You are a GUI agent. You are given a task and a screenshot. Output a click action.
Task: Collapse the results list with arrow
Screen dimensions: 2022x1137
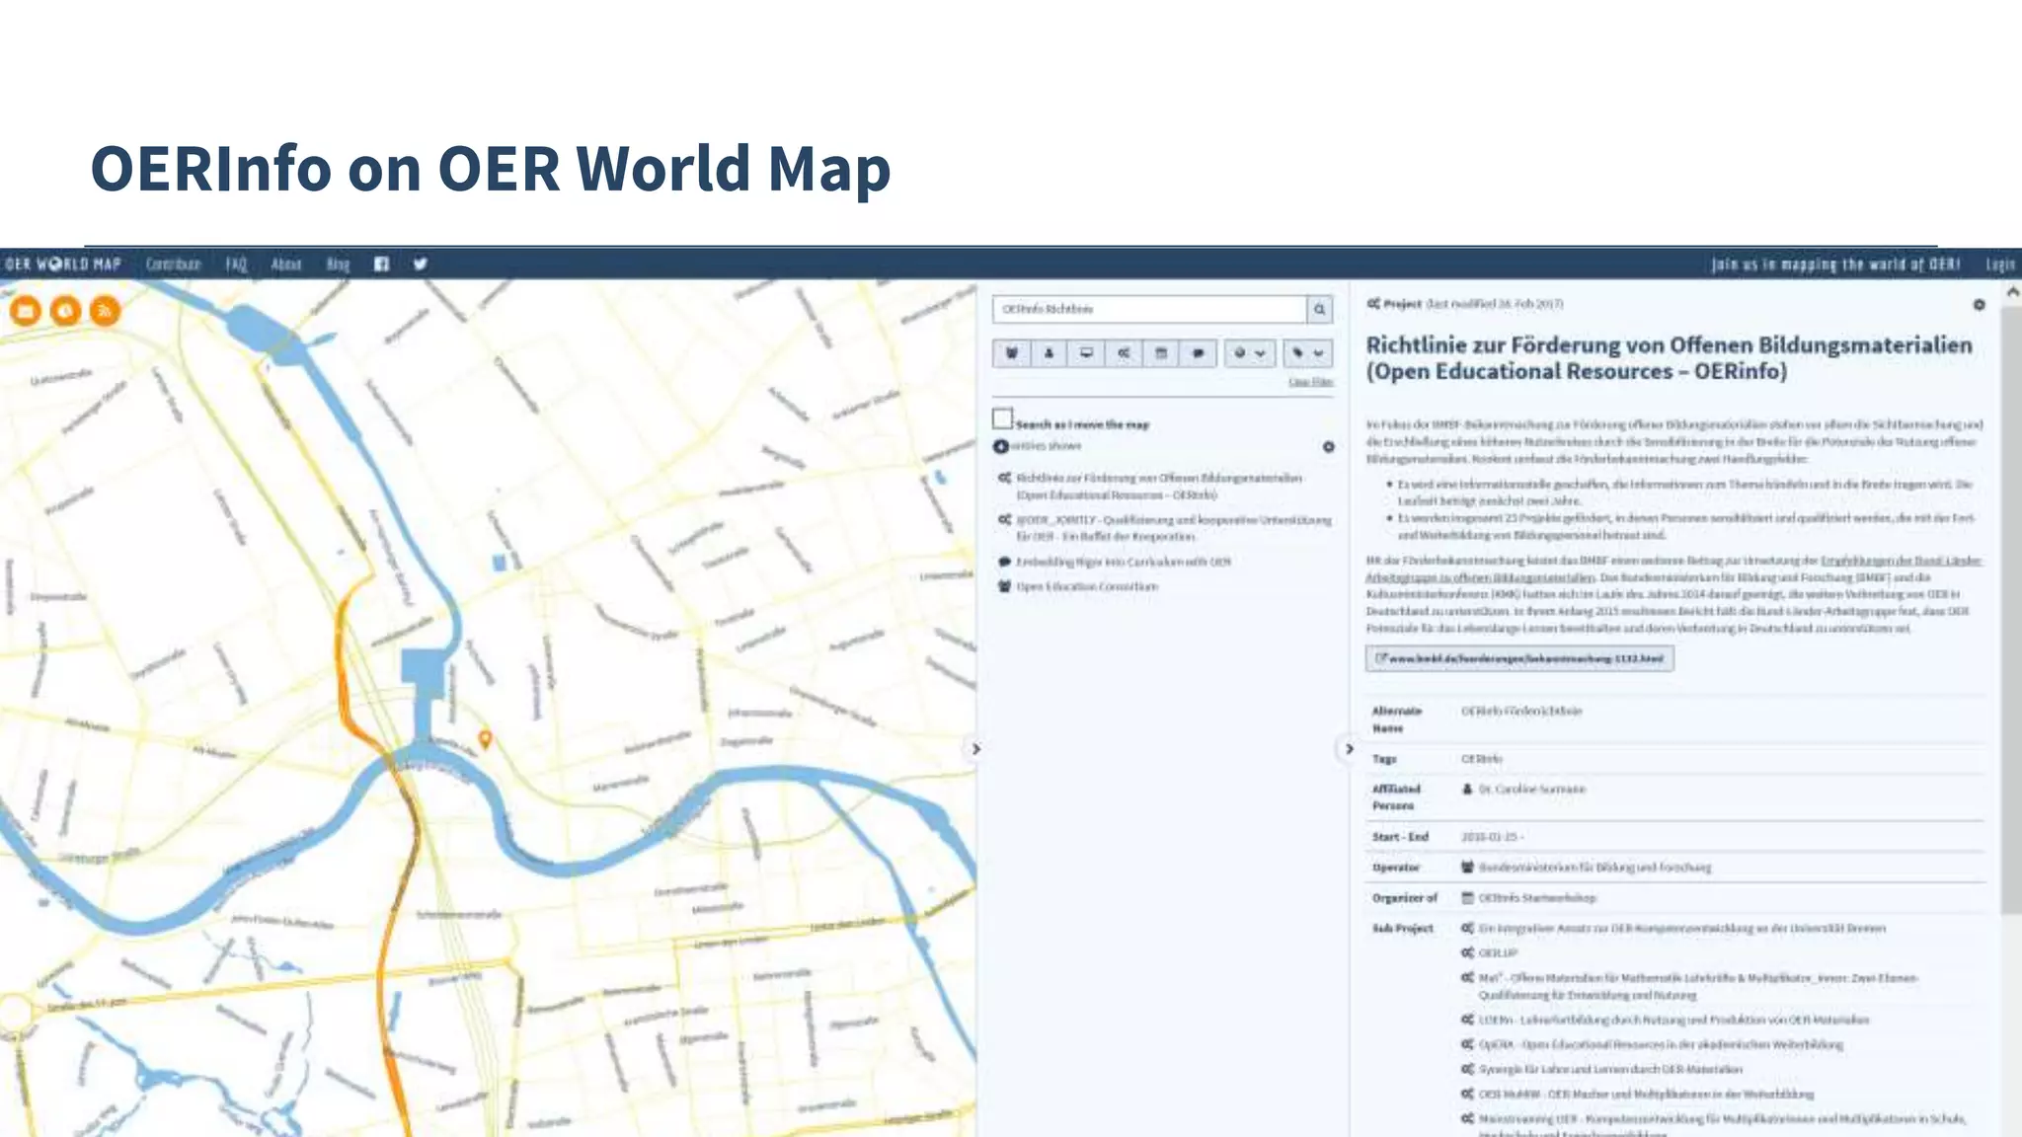click(975, 749)
